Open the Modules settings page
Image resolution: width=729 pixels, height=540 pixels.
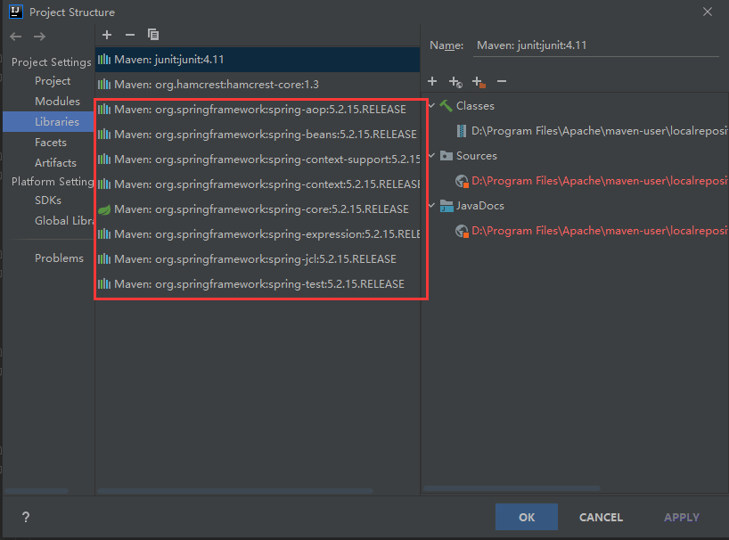[x=57, y=102]
